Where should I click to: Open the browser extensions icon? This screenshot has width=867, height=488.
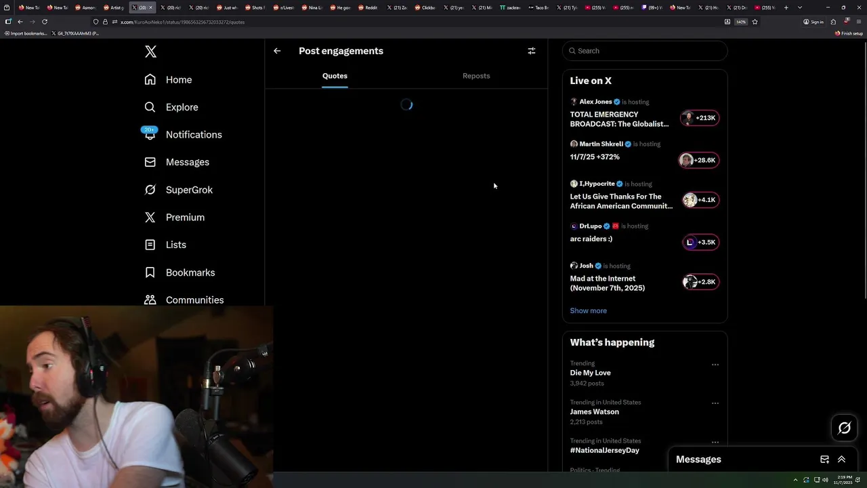(x=833, y=22)
